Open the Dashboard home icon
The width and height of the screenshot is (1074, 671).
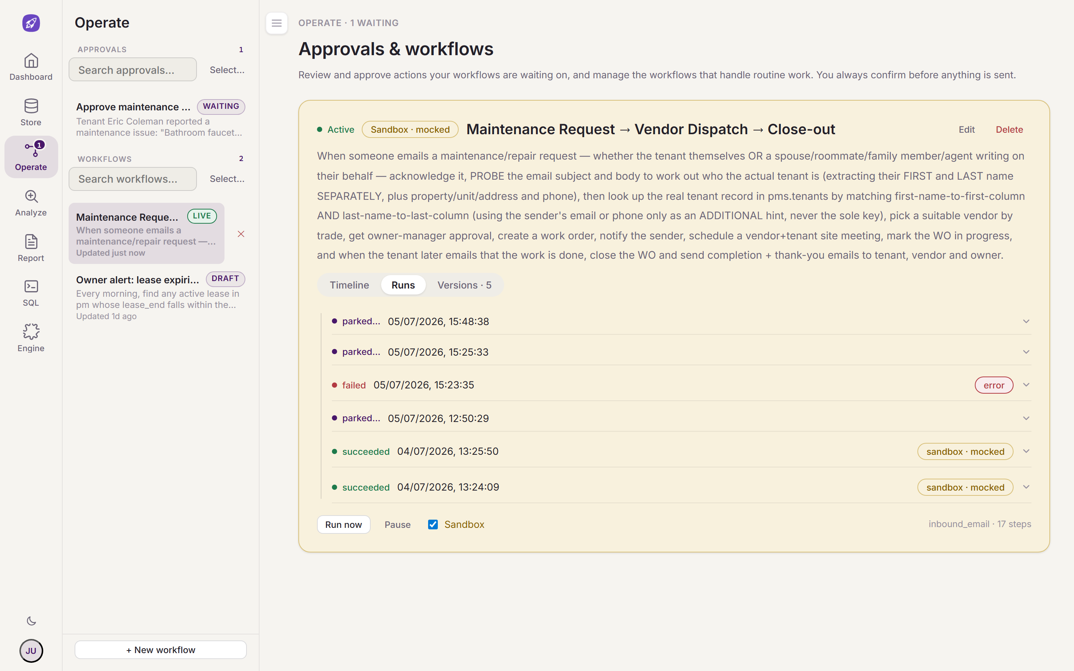[x=31, y=61]
